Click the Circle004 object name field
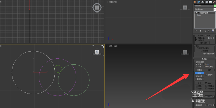The image size is (216, 108). [204, 6]
